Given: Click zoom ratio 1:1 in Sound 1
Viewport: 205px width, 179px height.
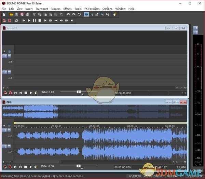Looking at the screenshot, I should tap(184, 93).
